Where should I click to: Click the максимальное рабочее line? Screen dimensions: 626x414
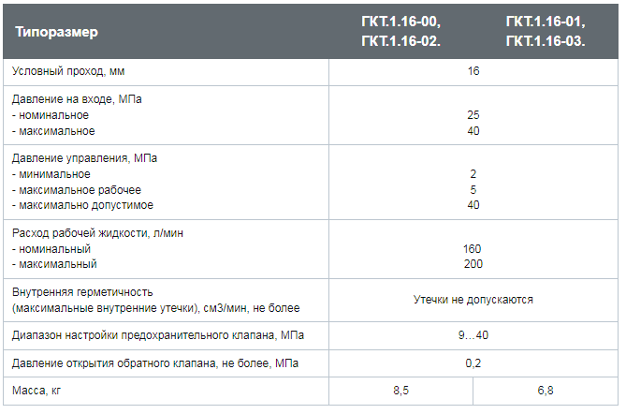tap(76, 190)
